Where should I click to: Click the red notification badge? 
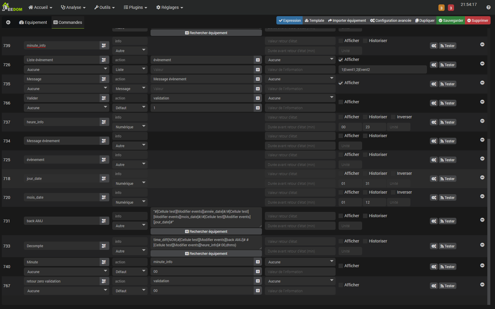[451, 8]
